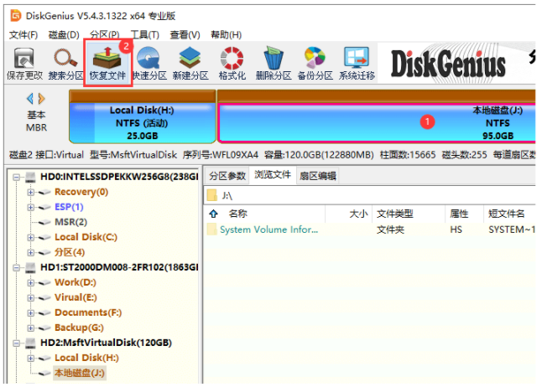Sort files by 短文件名 column header
This screenshot has width=547, height=387.
pos(509,214)
